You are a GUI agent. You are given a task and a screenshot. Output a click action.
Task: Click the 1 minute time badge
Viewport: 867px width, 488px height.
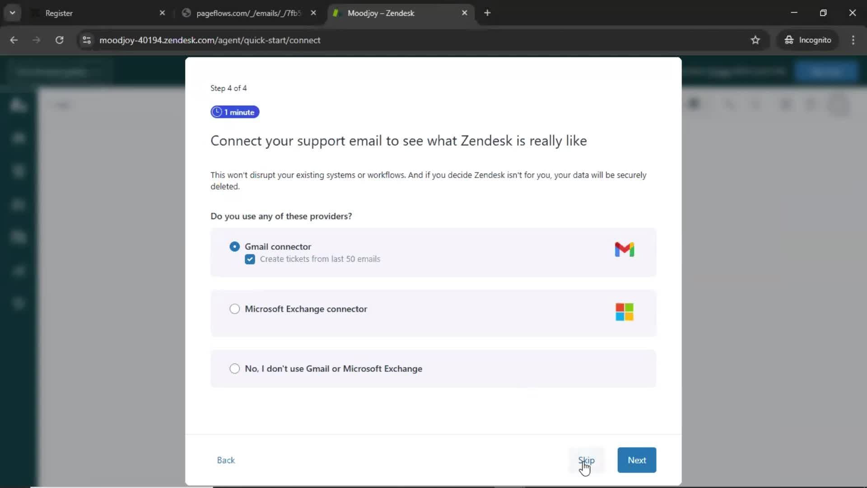pos(235,112)
